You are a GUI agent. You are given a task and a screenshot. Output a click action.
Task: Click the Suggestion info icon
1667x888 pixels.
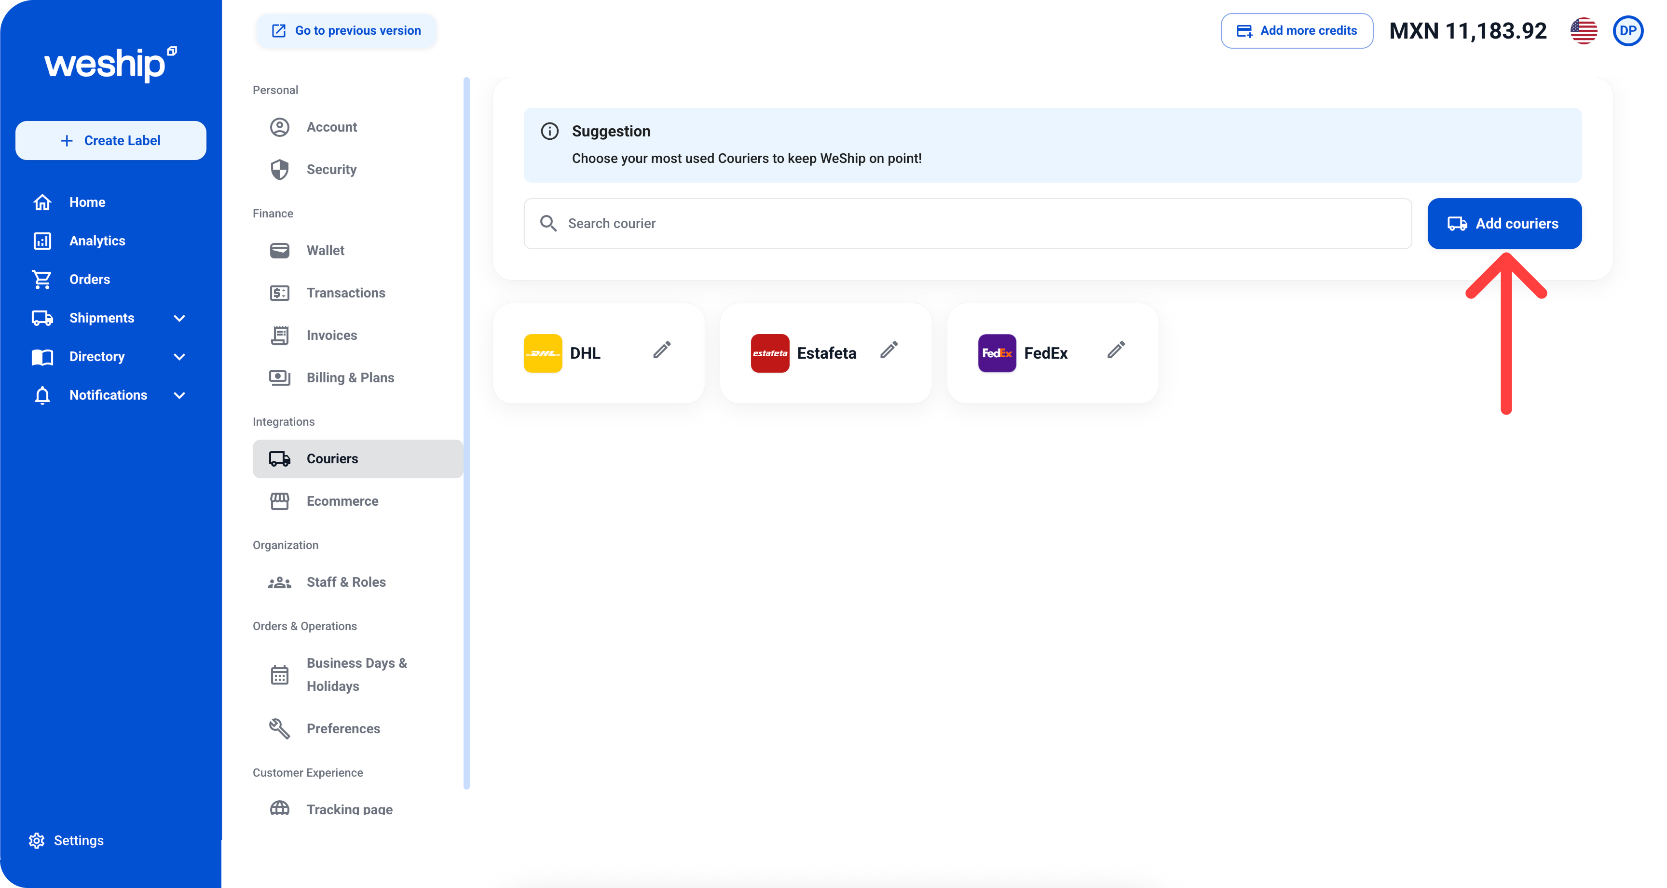click(549, 131)
